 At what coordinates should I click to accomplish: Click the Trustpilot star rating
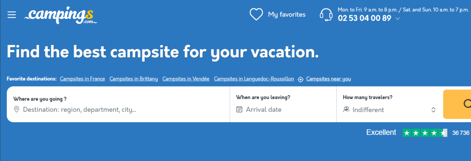coord(425,133)
